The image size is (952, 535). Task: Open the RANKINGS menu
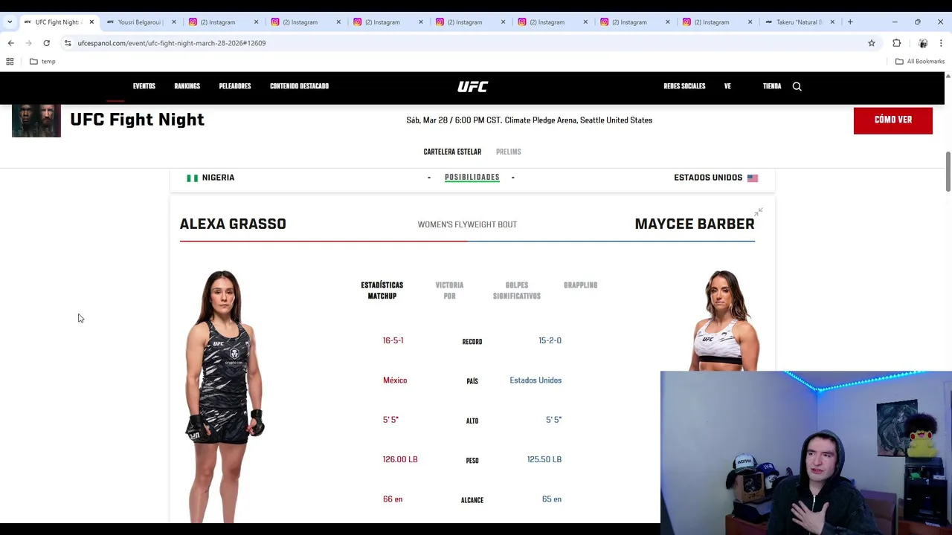point(187,86)
